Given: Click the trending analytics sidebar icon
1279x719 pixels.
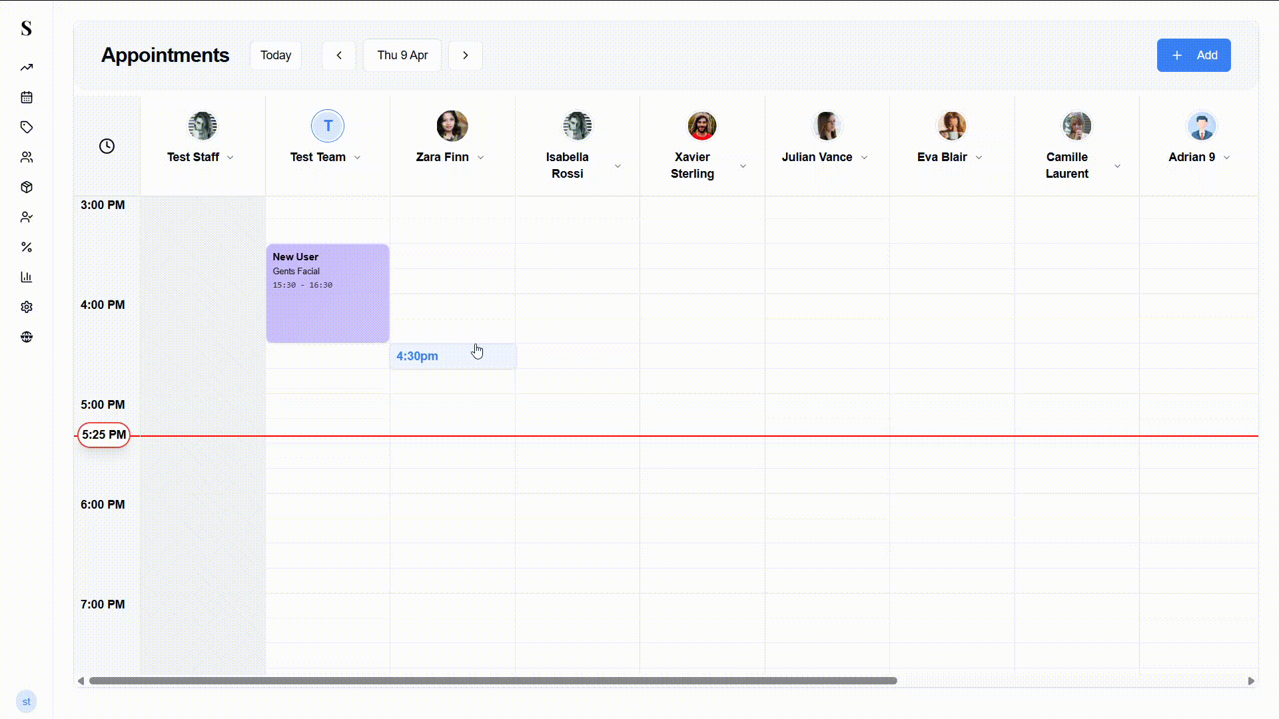Looking at the screenshot, I should point(27,67).
